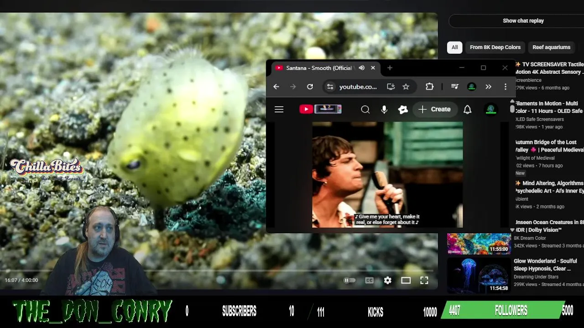The image size is (584, 328).
Task: Open background player settings gear
Action: point(387,281)
